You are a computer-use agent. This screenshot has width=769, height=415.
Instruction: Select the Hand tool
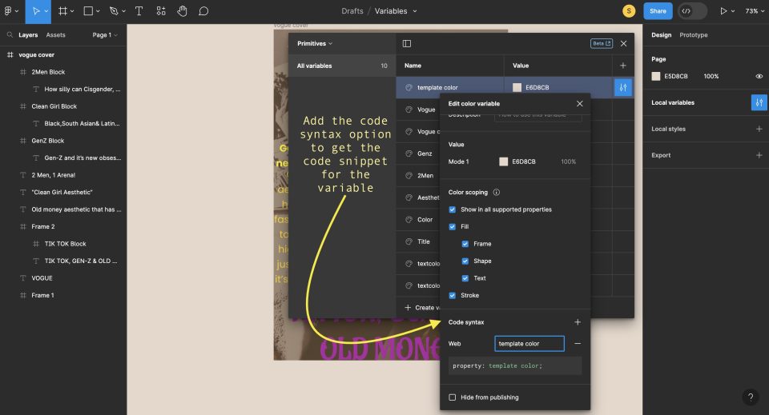[182, 10]
